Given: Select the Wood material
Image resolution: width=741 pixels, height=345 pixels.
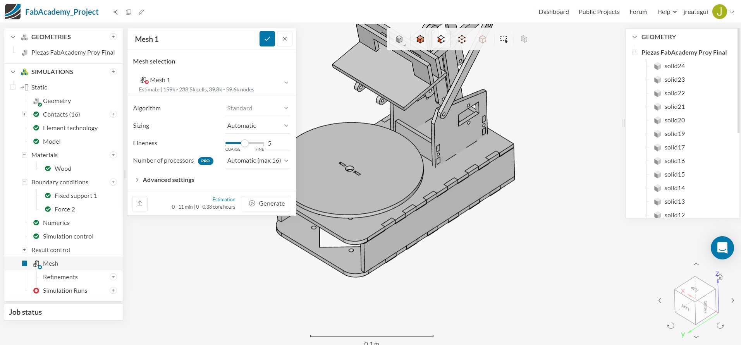Looking at the screenshot, I should [x=63, y=168].
